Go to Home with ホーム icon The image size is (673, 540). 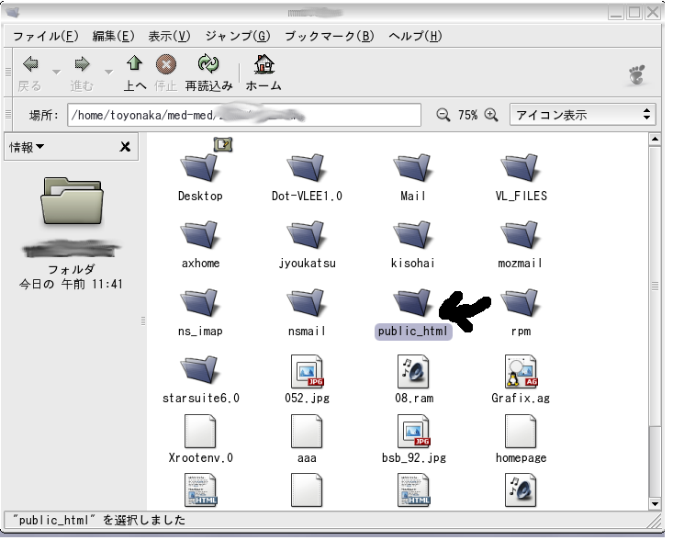[x=264, y=64]
